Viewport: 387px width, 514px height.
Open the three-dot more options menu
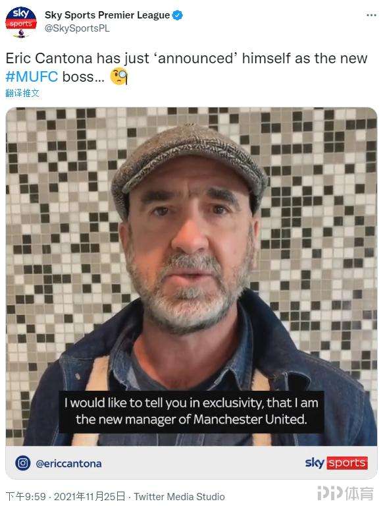point(371,15)
